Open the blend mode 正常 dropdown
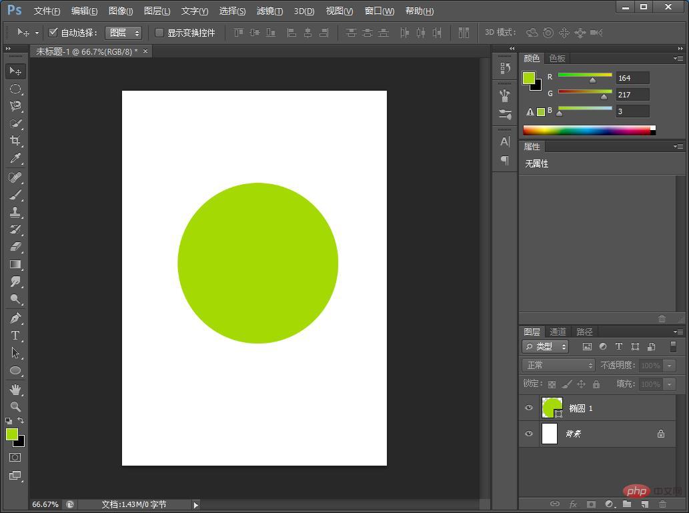The width and height of the screenshot is (689, 513). pyautogui.click(x=558, y=366)
